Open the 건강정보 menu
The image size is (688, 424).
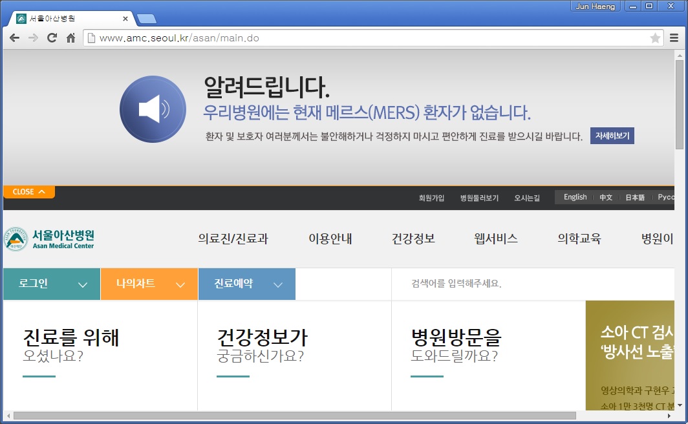click(413, 238)
